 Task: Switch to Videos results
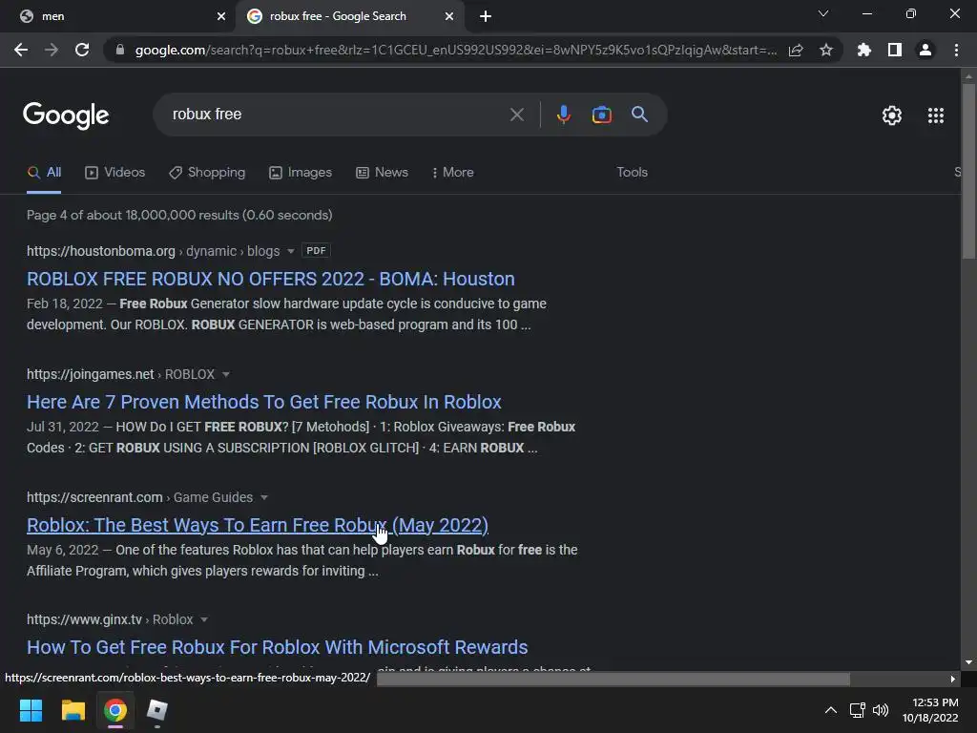point(115,173)
